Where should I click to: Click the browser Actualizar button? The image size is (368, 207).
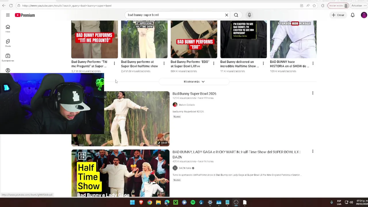[356, 5]
